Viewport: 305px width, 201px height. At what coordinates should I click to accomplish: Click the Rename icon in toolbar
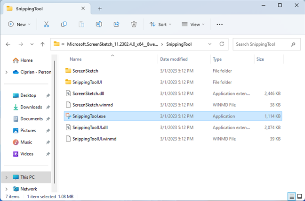click(x=99, y=24)
